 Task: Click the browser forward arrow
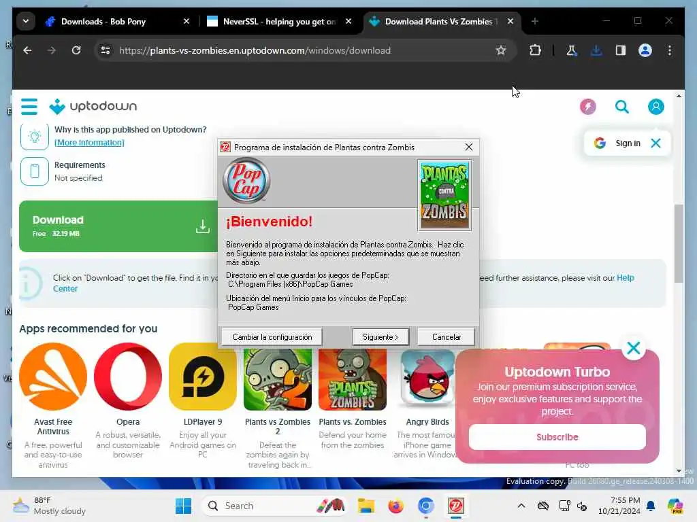[x=52, y=50]
